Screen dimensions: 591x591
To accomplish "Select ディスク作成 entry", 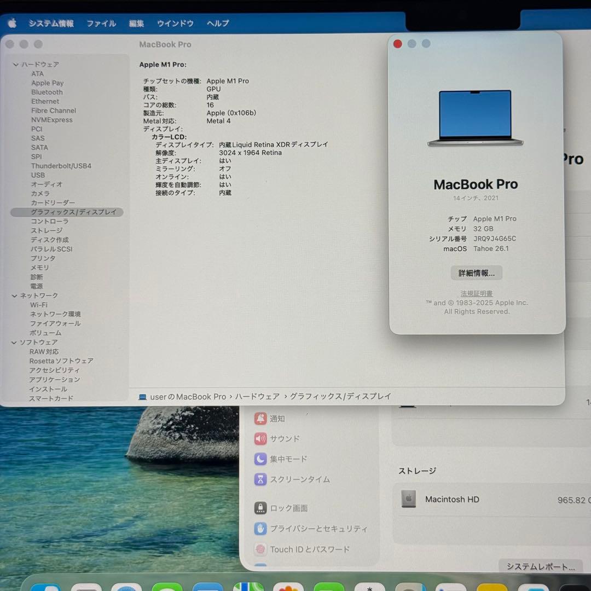I will [50, 240].
